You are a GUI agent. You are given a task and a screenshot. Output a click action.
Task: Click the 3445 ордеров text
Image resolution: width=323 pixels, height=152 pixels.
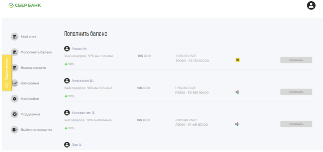tap(75, 56)
